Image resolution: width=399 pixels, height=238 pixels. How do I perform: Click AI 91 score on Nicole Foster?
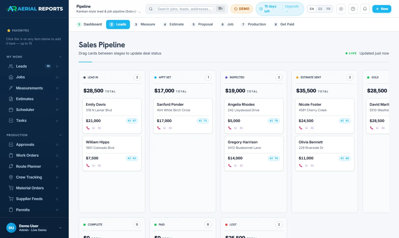(x=345, y=121)
